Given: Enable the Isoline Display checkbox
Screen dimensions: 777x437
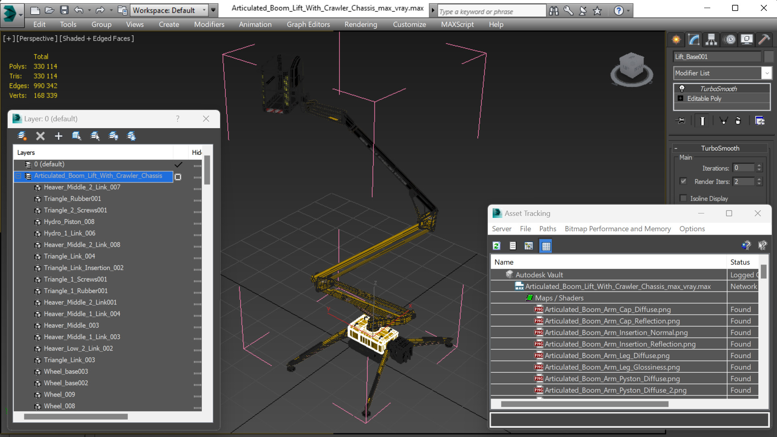Looking at the screenshot, I should (684, 198).
